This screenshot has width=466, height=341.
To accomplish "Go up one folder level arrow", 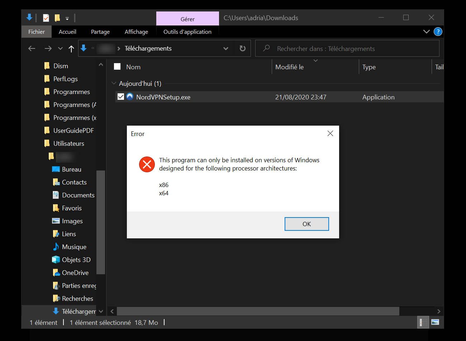I will click(x=71, y=48).
